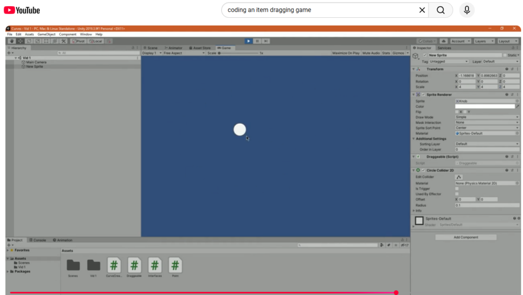Open the Draw Mode dropdown

point(487,117)
